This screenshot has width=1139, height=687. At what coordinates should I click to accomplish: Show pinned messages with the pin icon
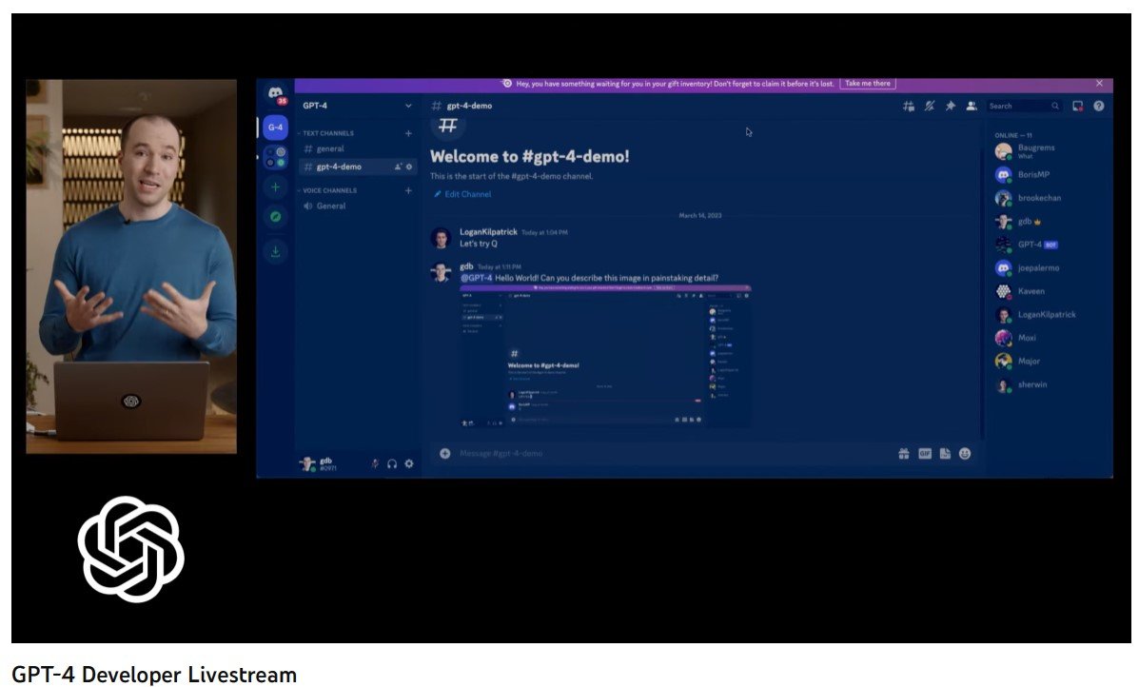point(950,107)
